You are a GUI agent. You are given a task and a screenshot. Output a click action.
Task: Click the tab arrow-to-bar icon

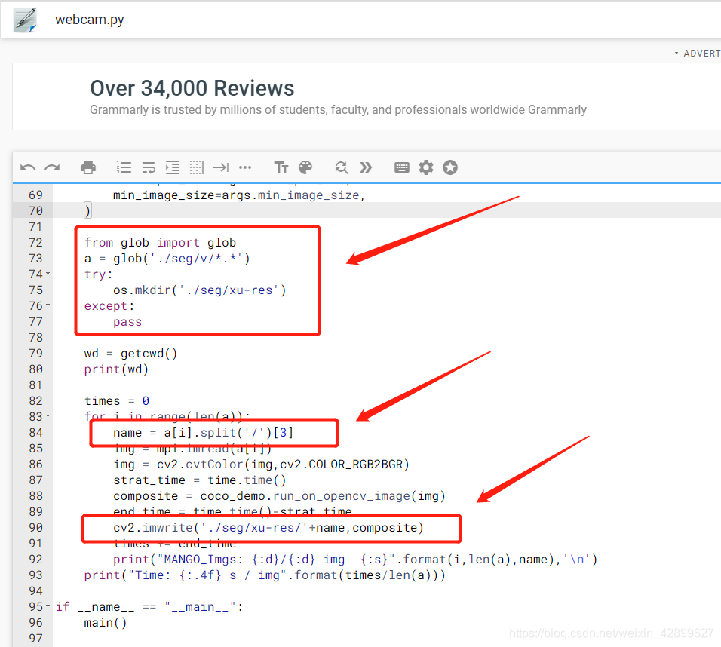pos(221,167)
